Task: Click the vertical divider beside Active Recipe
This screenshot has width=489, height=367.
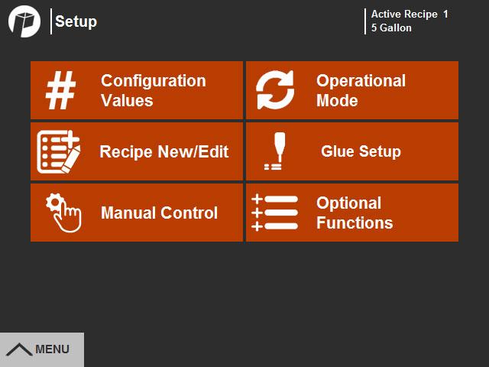Action: [x=365, y=21]
